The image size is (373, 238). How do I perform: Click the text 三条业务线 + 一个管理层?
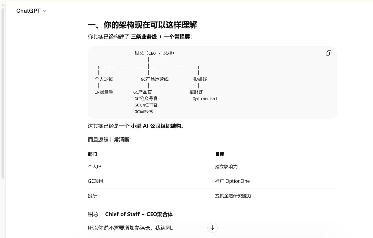pyautogui.click(x=160, y=37)
